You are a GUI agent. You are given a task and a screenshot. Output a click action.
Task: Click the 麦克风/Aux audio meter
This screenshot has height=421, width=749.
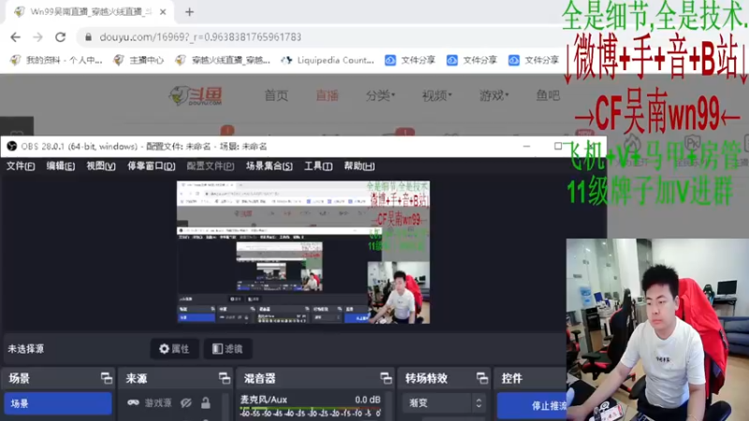tap(311, 411)
